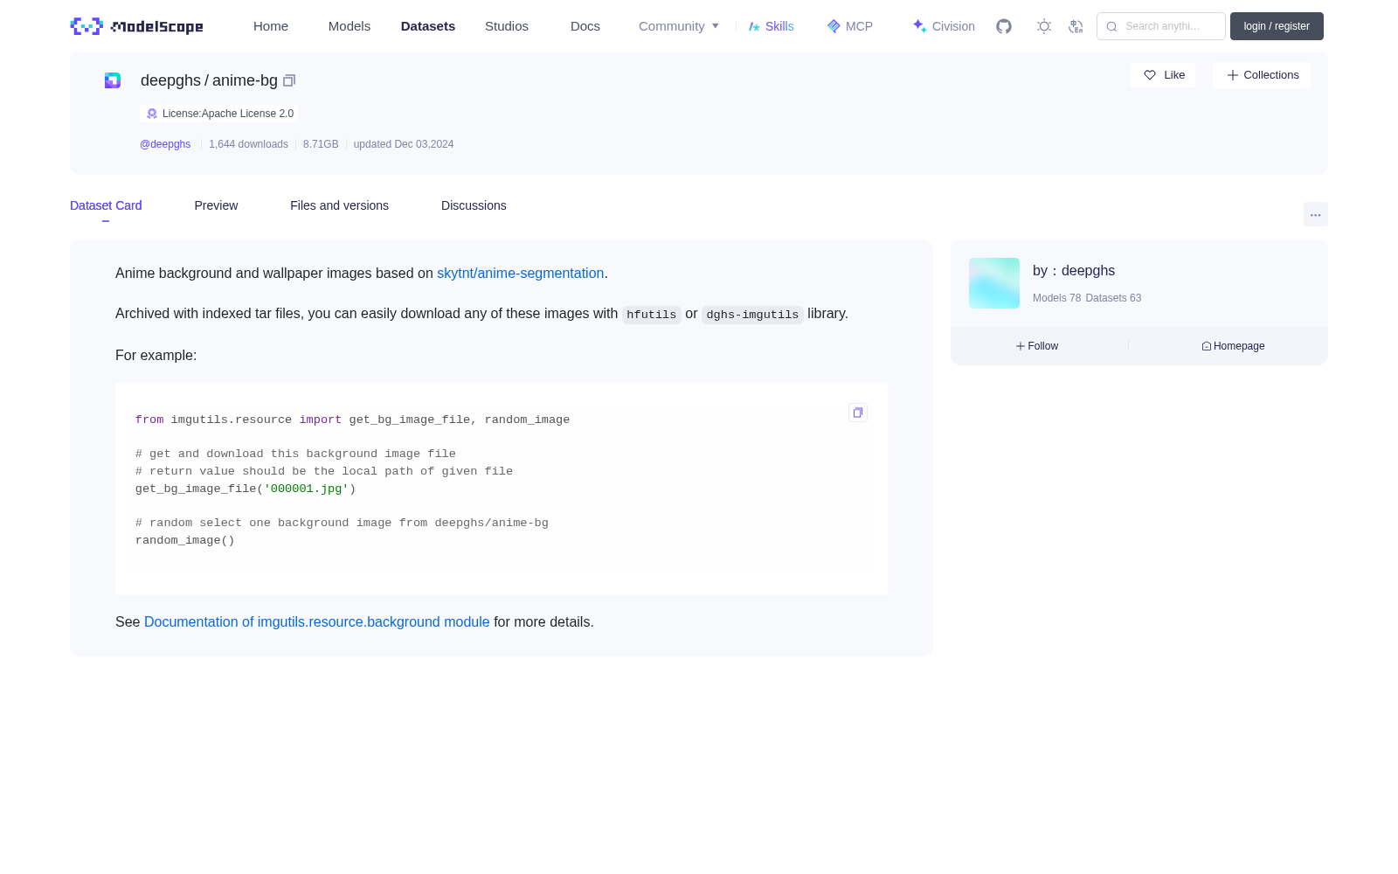Switch to the Preview tab
This screenshot has height=874, width=1398.
pos(216,205)
